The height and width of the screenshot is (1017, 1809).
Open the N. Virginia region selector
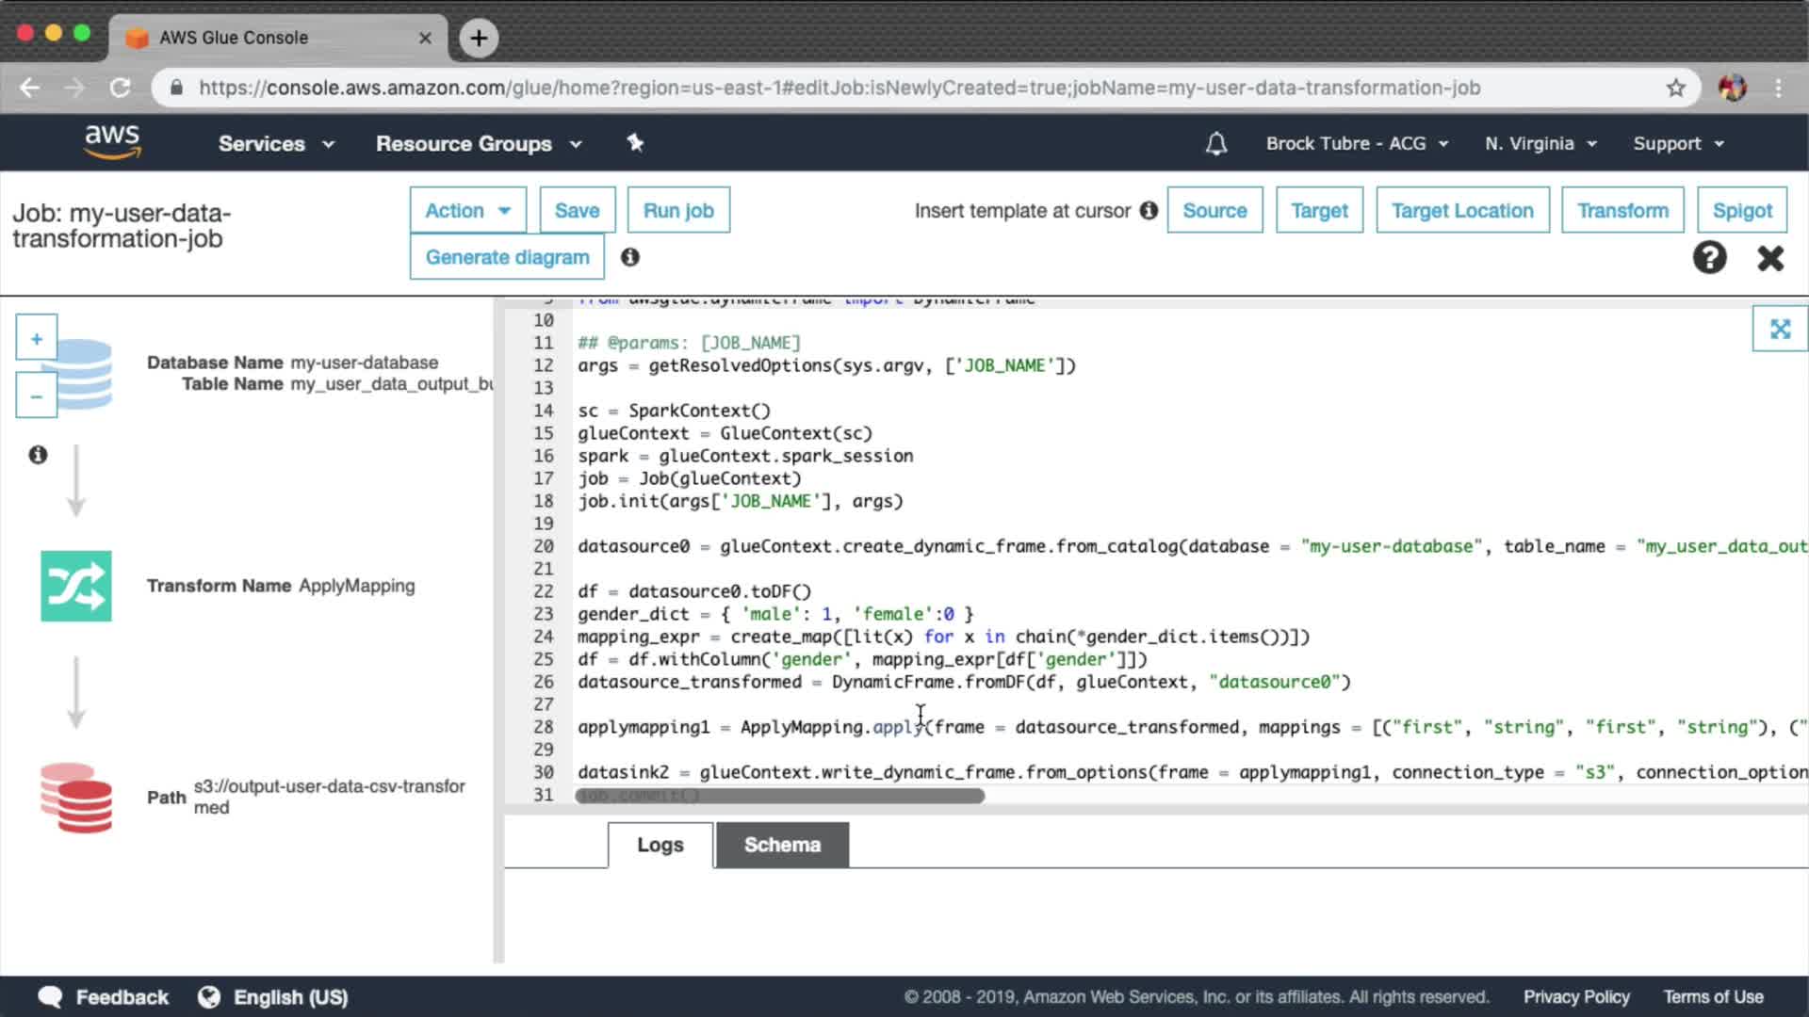(x=1540, y=144)
